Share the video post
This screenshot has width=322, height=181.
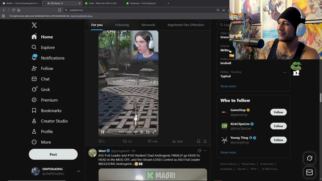205,141
